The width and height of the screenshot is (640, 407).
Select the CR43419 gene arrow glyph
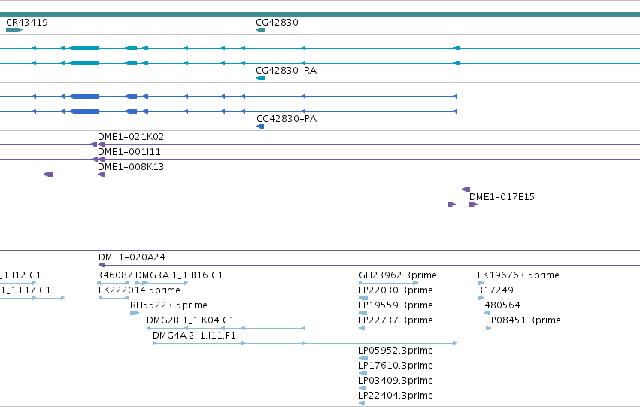point(14,30)
